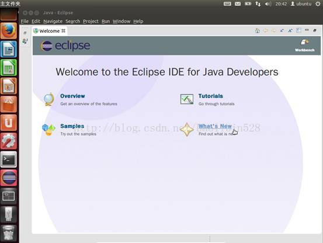Viewport: 323px width, 243px height.
Task: Click the Eclipse launcher icon
Action: [x=8, y=178]
